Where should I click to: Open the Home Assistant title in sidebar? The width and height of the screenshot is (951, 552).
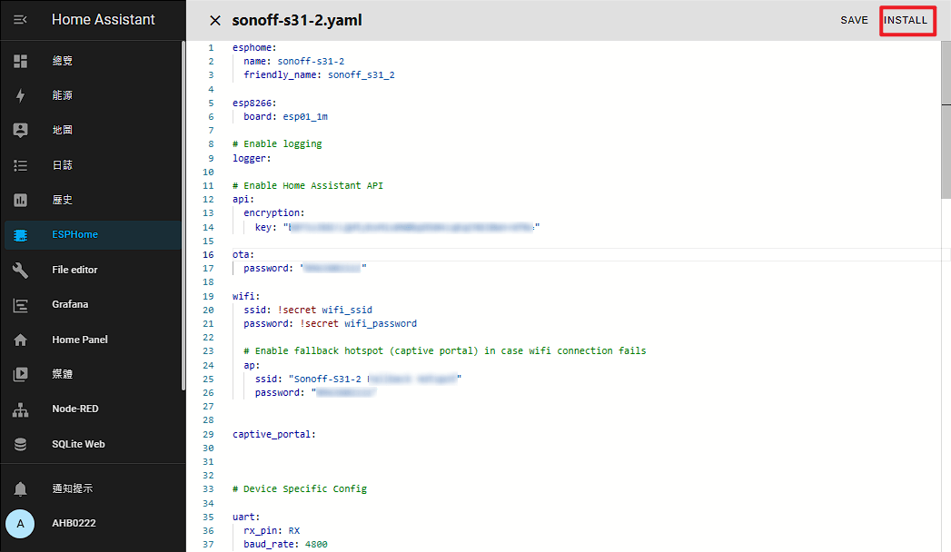[104, 20]
